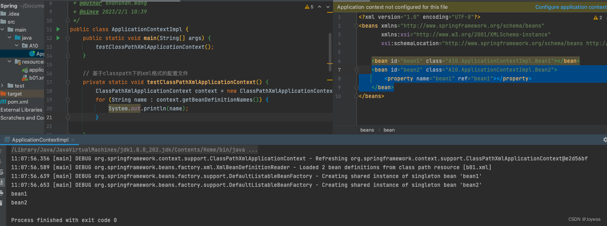Collapse the A10 package node
607x226 pixels.
pos(17,46)
